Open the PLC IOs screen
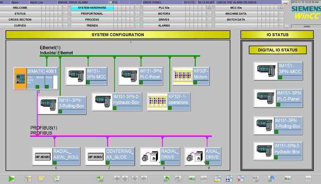 click(x=164, y=8)
